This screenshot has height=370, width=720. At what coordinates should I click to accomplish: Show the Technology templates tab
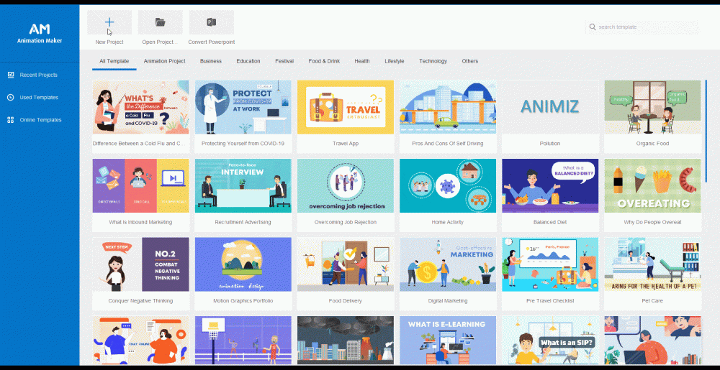click(433, 61)
